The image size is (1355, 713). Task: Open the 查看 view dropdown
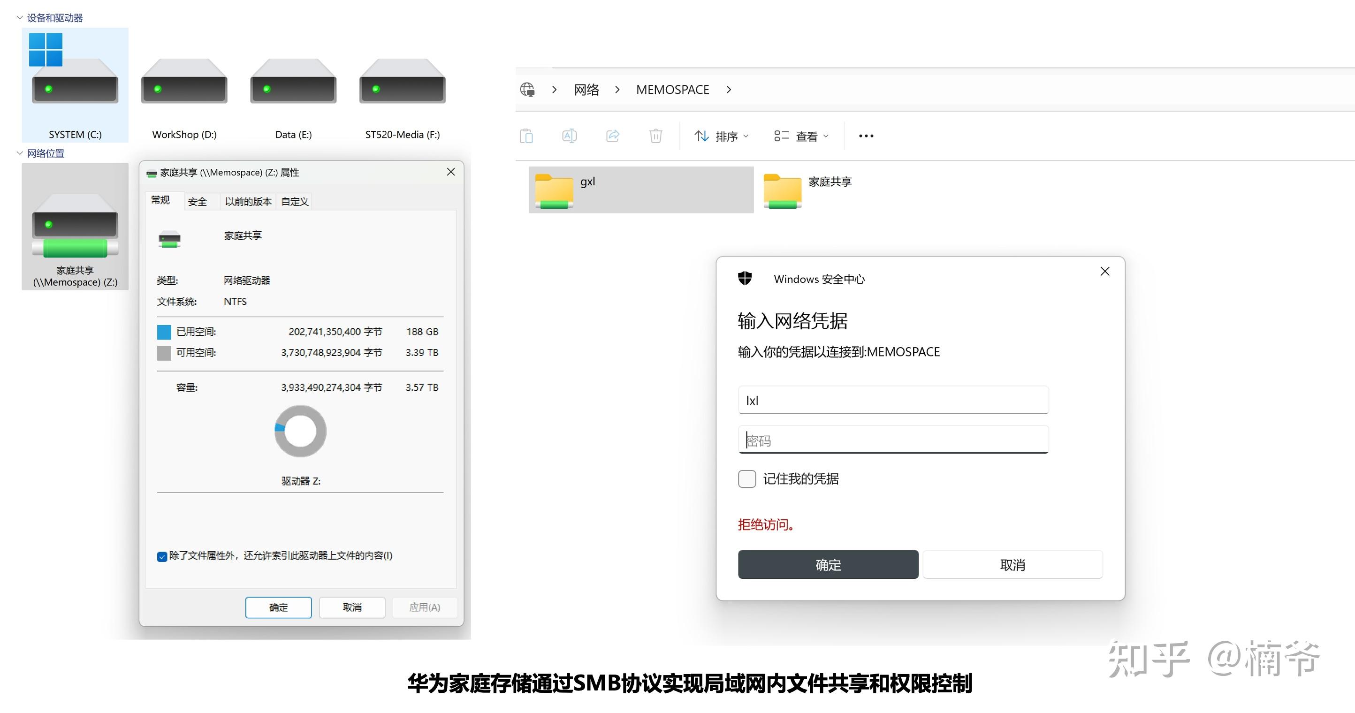pyautogui.click(x=801, y=136)
